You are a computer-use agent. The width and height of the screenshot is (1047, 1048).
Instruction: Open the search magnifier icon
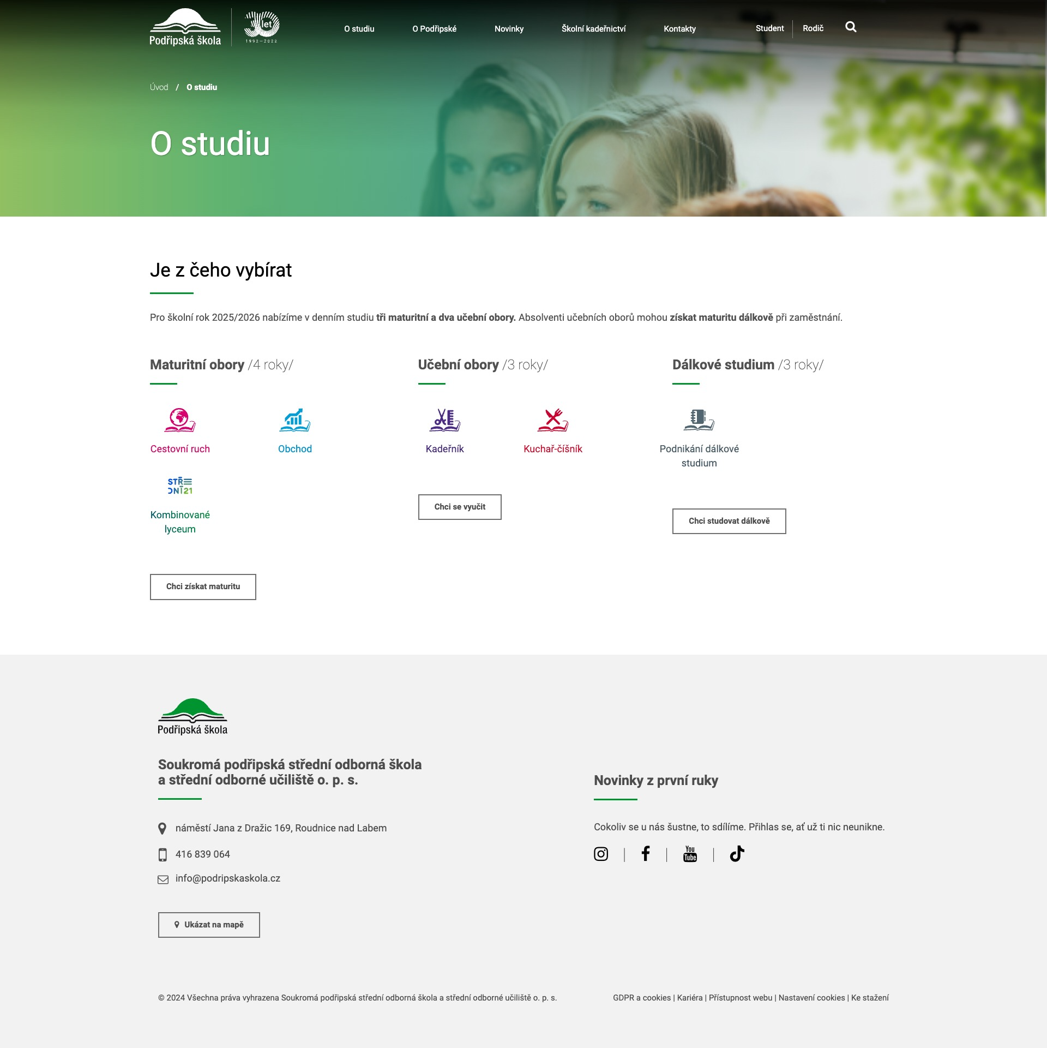coord(851,27)
